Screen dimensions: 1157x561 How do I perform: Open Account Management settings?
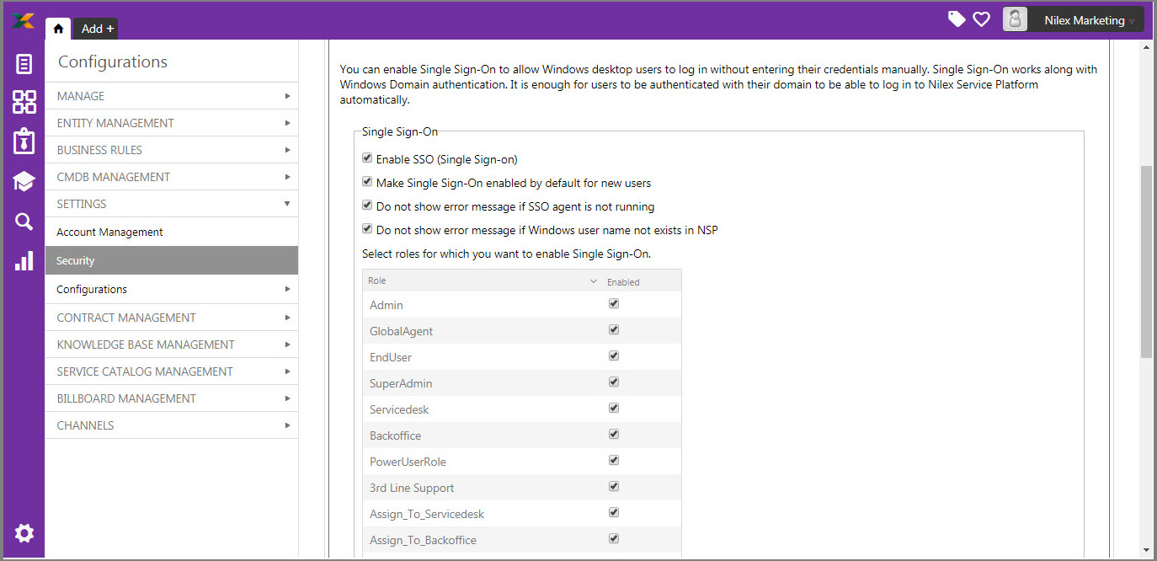(x=172, y=232)
